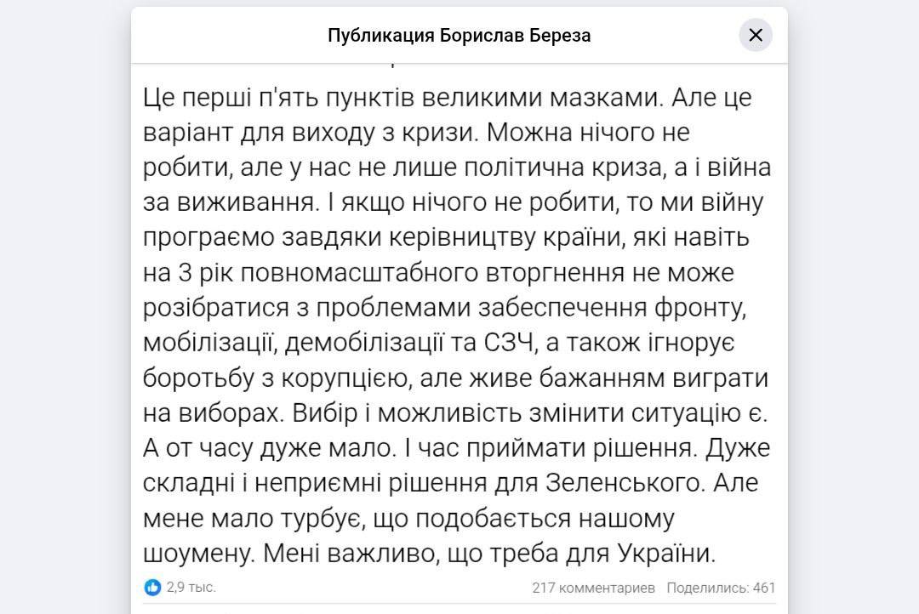919x614 pixels.
Task: Click the grey backdrop left of the dialog
Action: pyautogui.click(x=64, y=306)
